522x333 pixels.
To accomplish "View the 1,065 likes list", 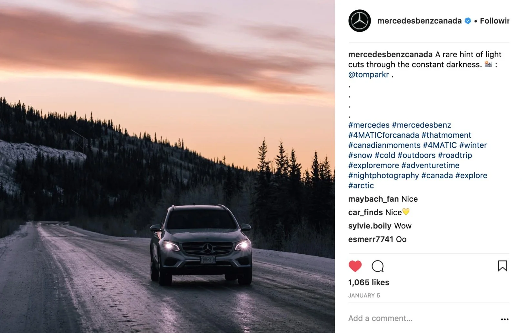I will [369, 282].
